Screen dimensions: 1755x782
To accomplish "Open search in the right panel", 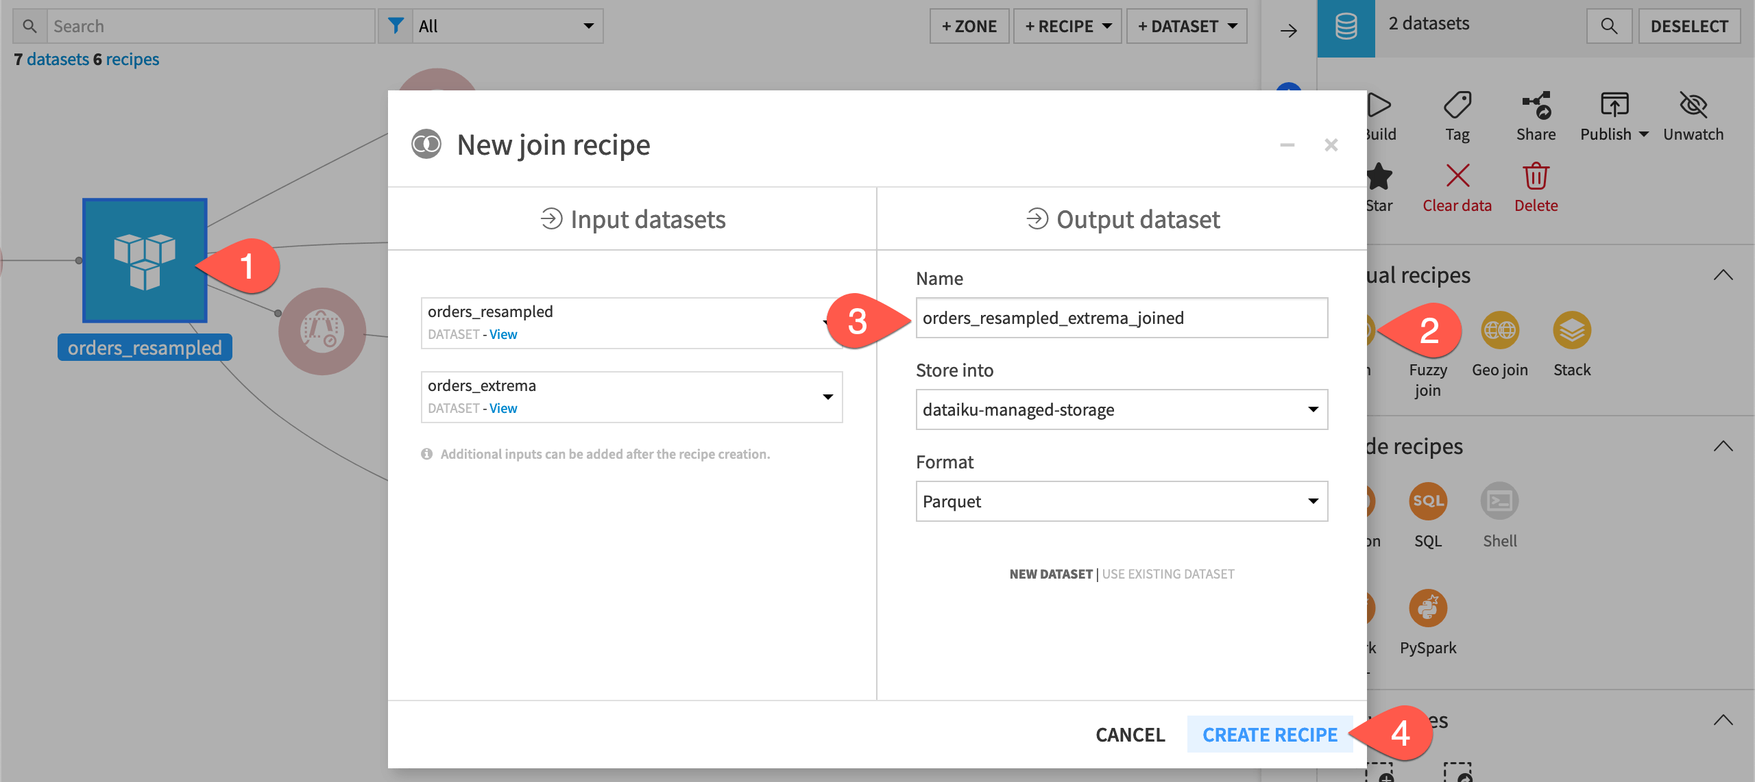I will coord(1609,26).
